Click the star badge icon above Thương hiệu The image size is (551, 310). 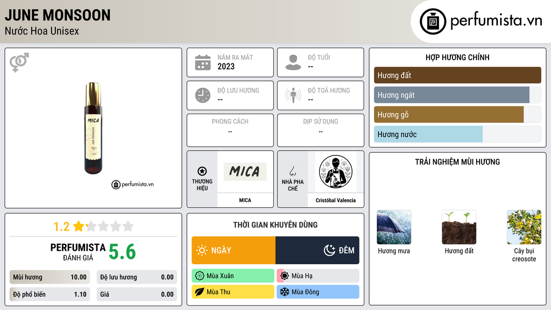click(202, 171)
